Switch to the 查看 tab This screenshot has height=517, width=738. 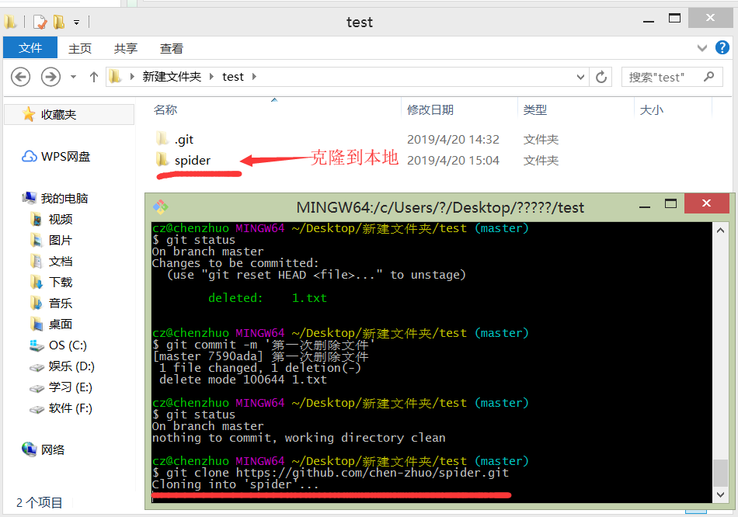171,47
